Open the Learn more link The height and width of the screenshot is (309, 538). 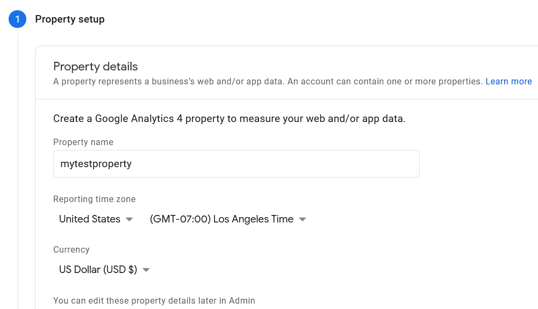pos(508,81)
